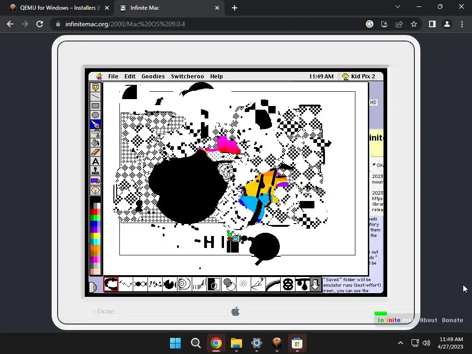Select the Eraser tool
This screenshot has width=472, height=354.
click(95, 152)
